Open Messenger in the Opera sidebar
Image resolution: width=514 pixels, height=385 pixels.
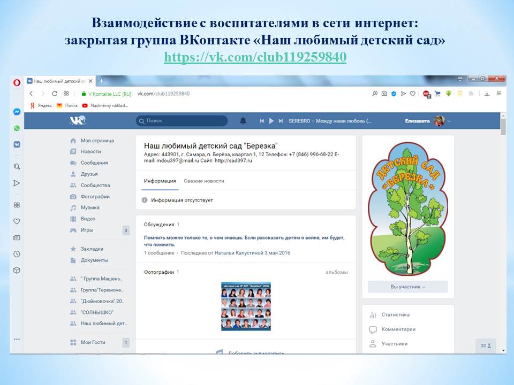coord(17,112)
